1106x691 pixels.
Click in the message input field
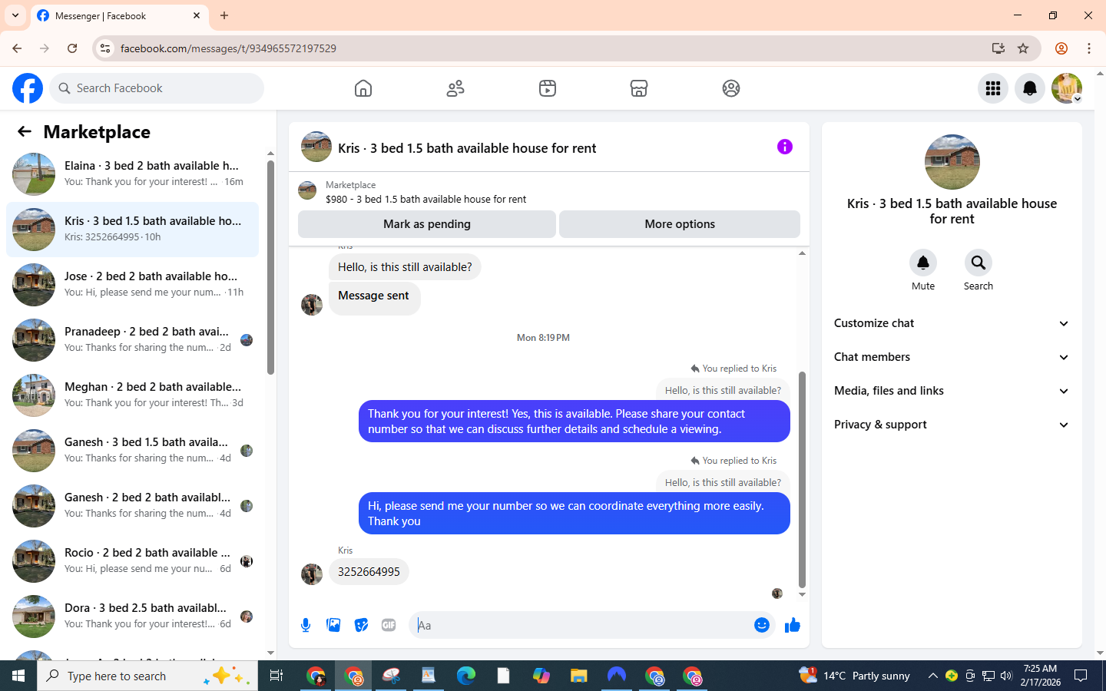coord(580,625)
